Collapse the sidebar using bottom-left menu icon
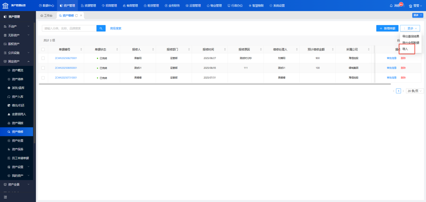Viewport: 426px width, 202px height. (5, 197)
